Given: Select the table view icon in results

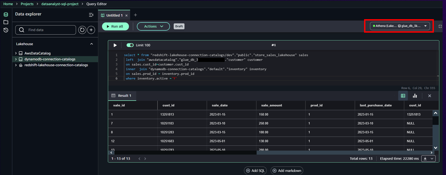Looking at the screenshot, I should click(403, 96).
